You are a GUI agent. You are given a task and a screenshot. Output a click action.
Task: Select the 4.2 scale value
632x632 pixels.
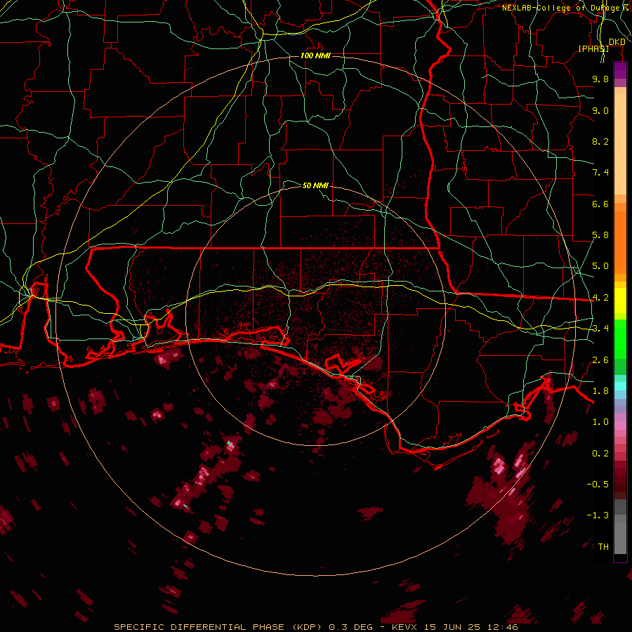click(600, 298)
